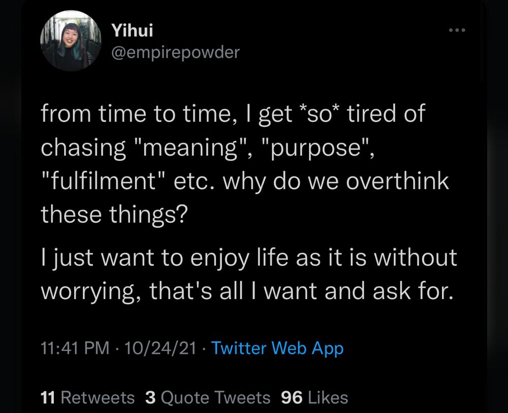The width and height of the screenshot is (508, 413).
Task: Click the number 3 before Quote Tweets
Action: 150,398
